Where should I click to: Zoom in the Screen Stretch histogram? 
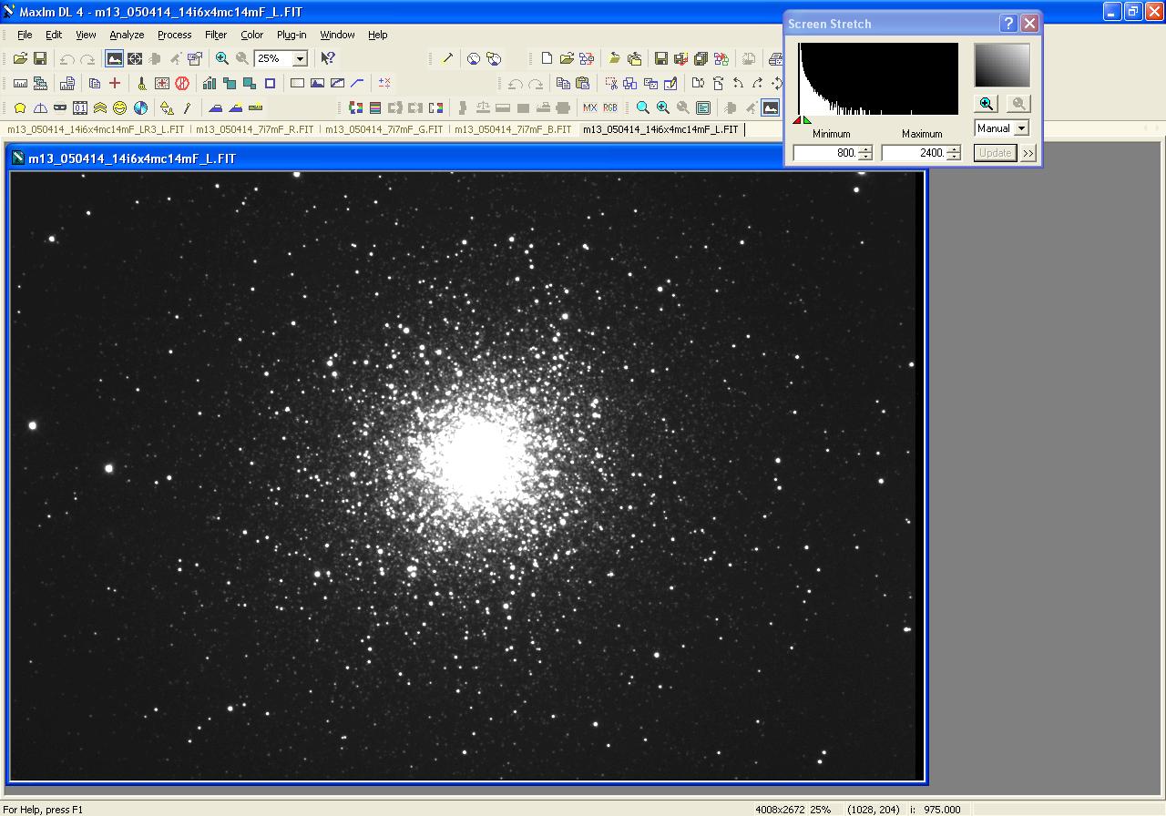point(987,104)
